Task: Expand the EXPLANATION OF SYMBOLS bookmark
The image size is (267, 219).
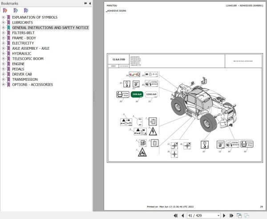Action: (x=3, y=17)
